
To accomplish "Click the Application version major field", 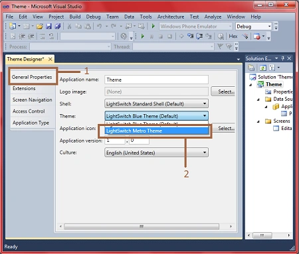I will [x=115, y=141].
